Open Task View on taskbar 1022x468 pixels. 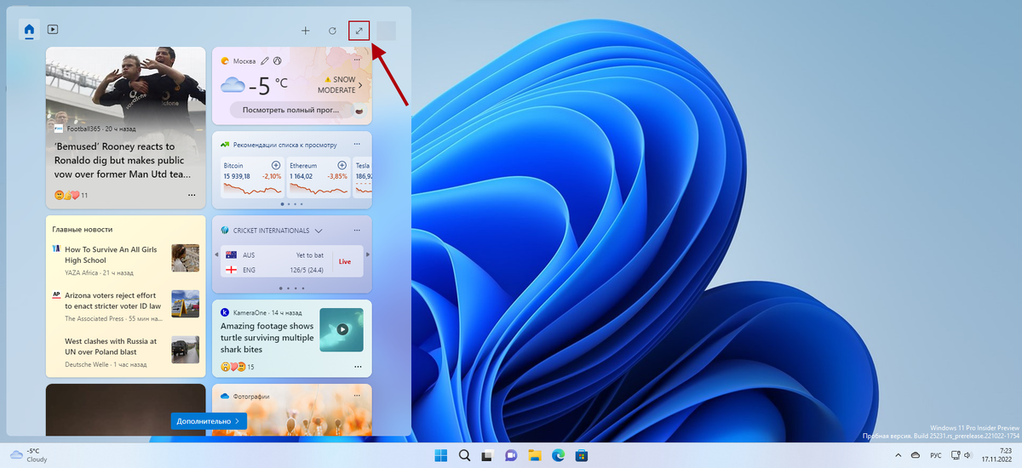[x=488, y=455]
